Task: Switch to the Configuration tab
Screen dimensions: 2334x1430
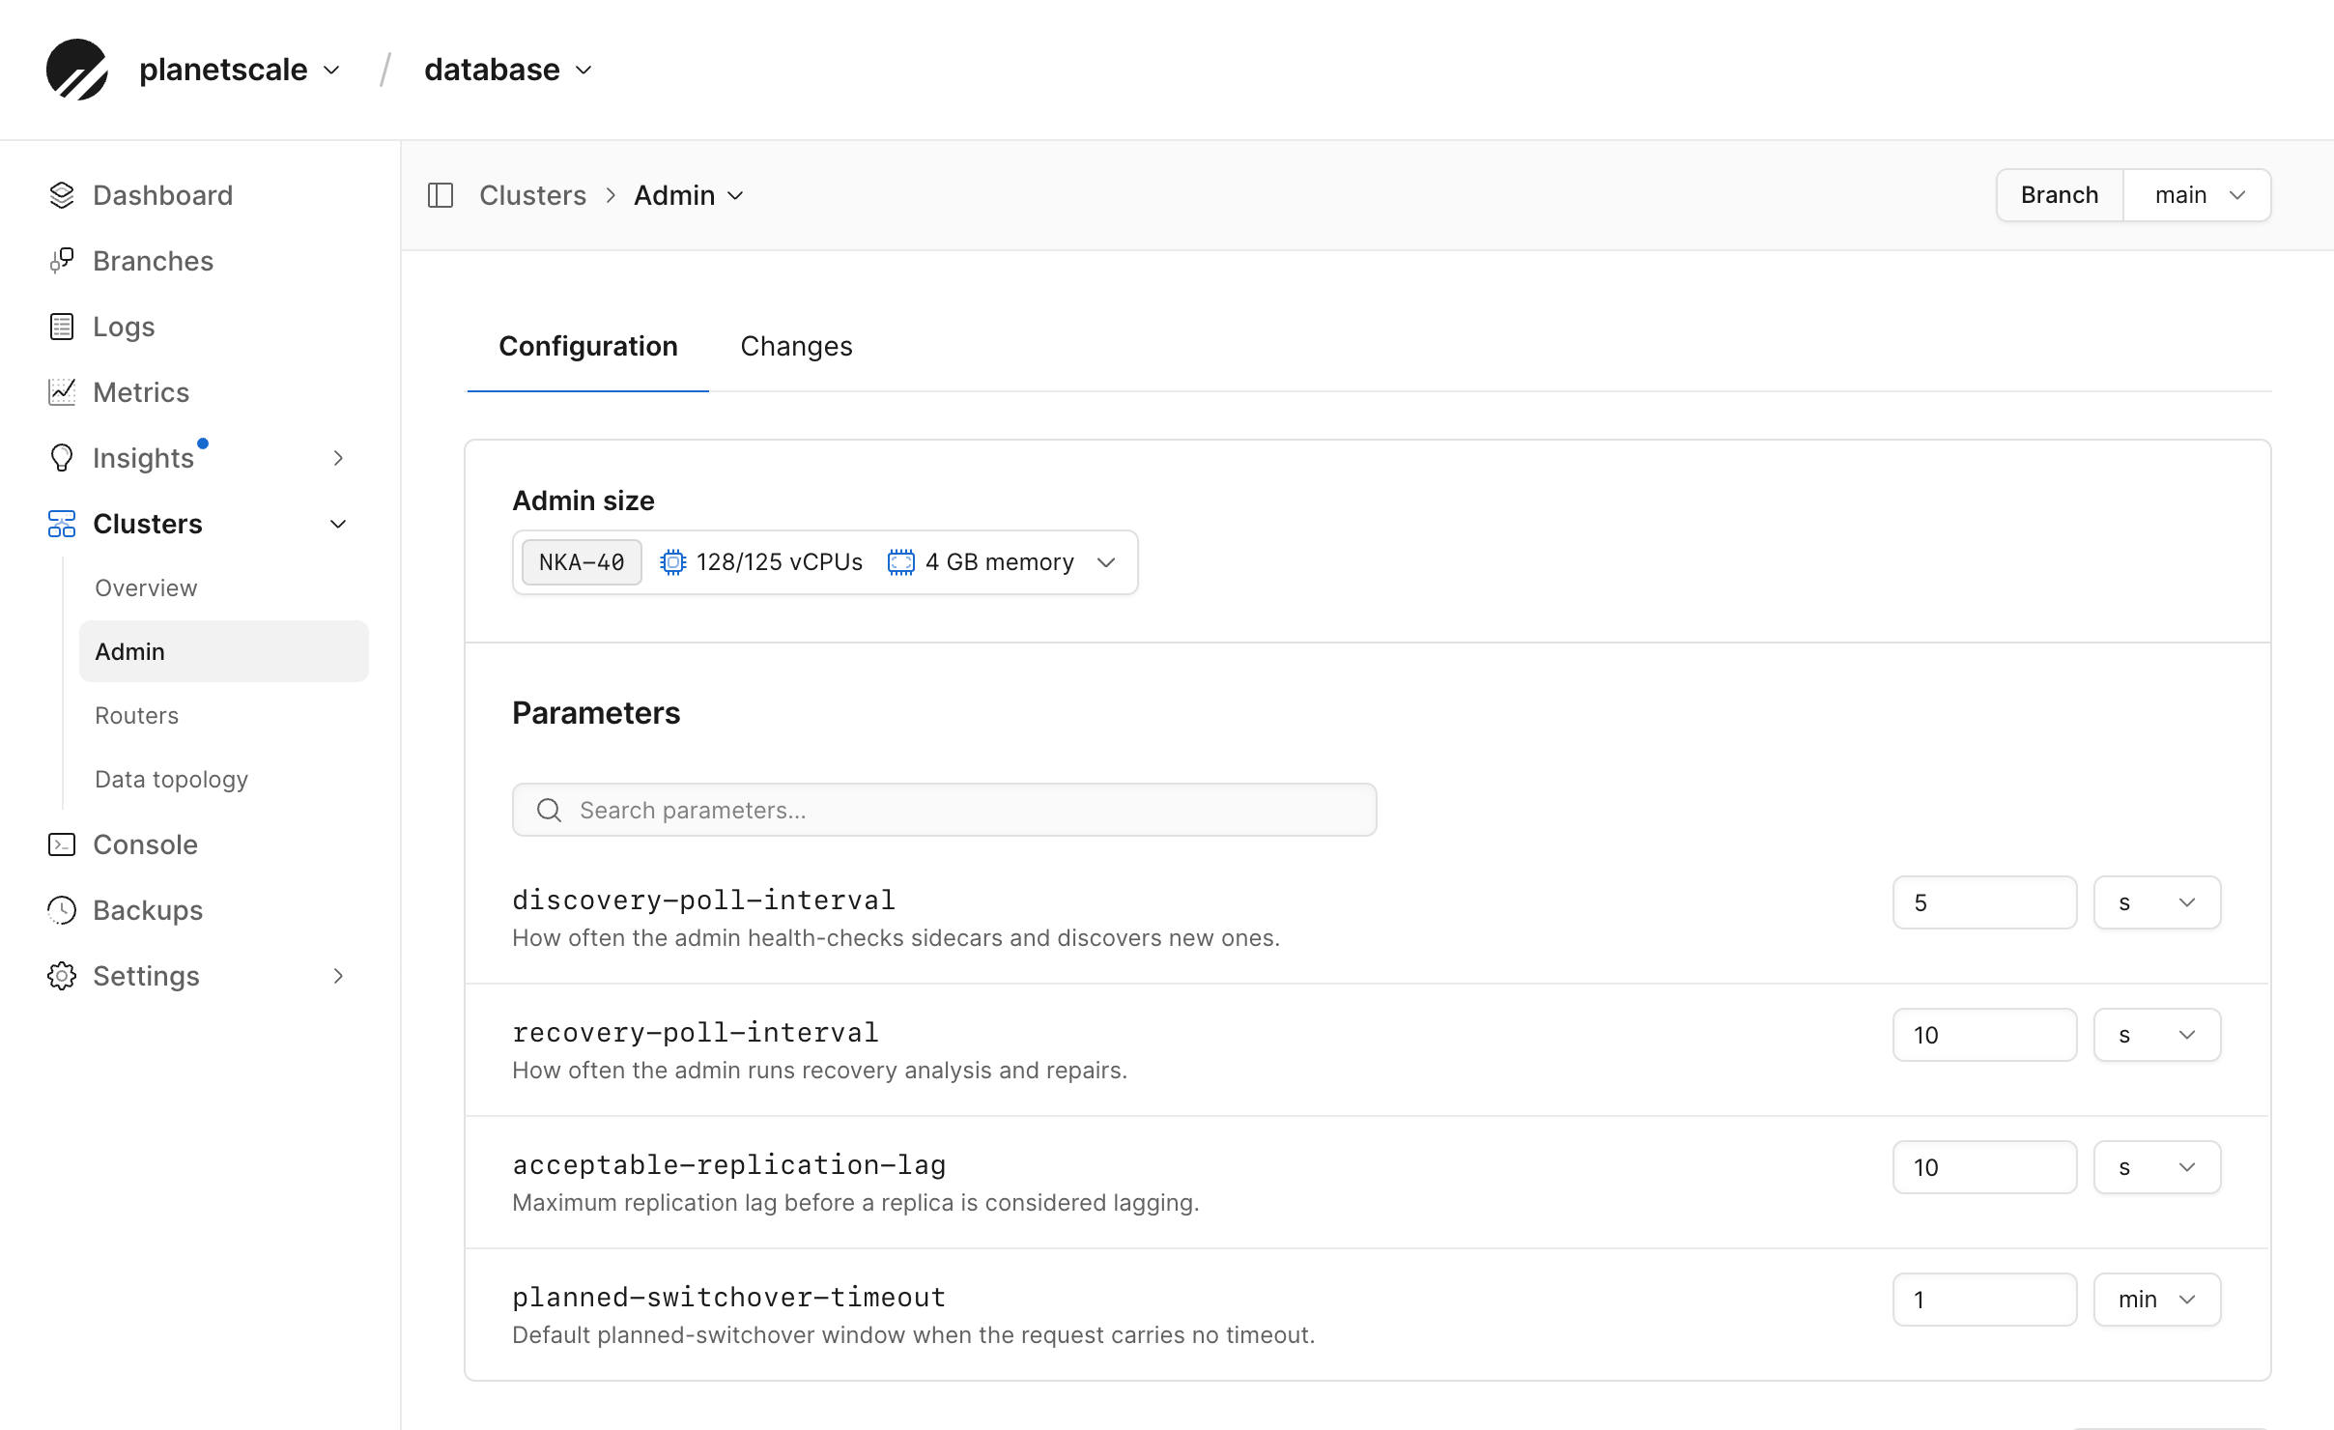Action: pyautogui.click(x=588, y=346)
